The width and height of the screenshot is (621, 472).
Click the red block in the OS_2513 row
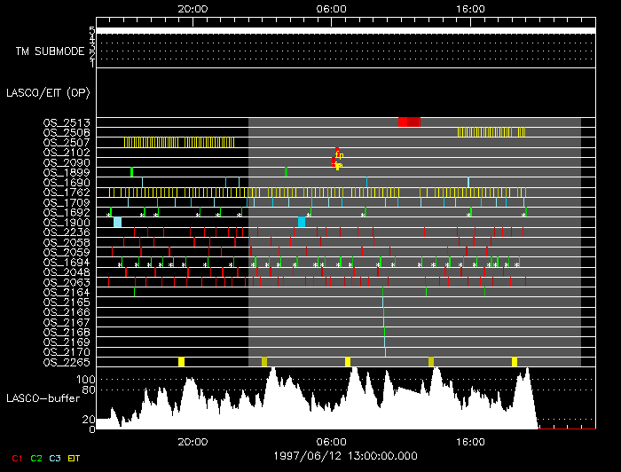click(409, 122)
